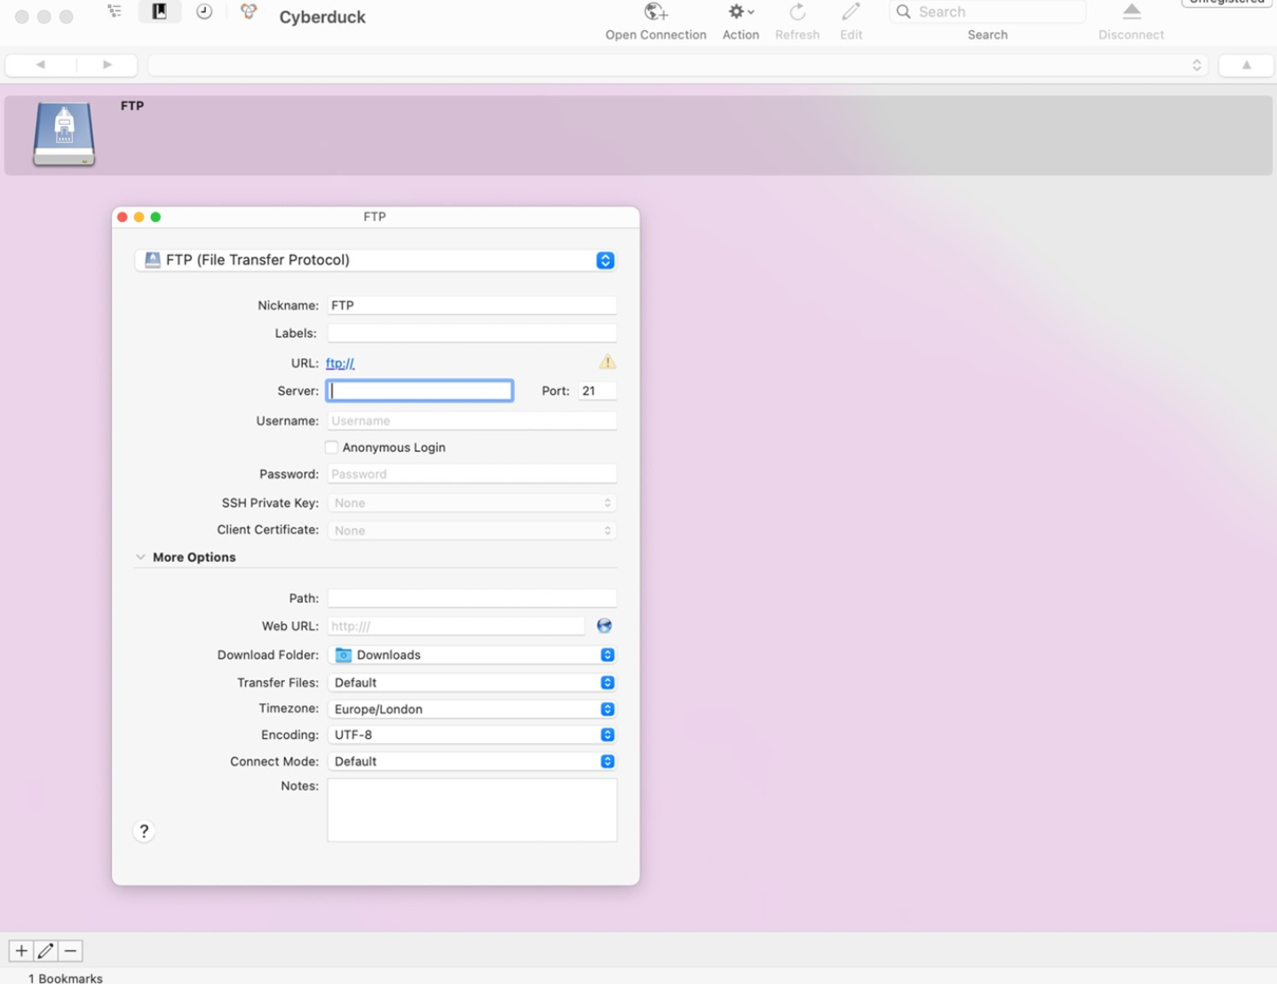Image resolution: width=1277 pixels, height=984 pixels.
Task: Click the Path input field
Action: (472, 599)
